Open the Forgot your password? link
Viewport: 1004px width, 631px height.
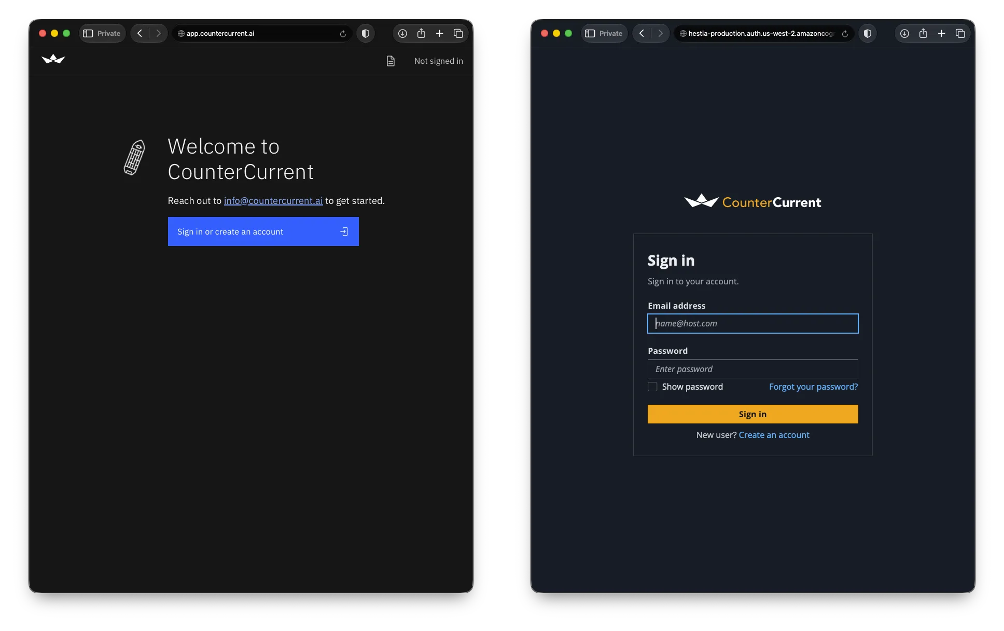(813, 387)
